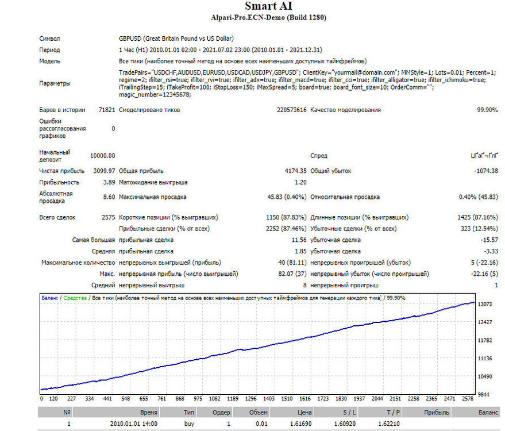505x431 pixels.
Task: Click the largest loss trade value -15.57
Action: click(489, 240)
